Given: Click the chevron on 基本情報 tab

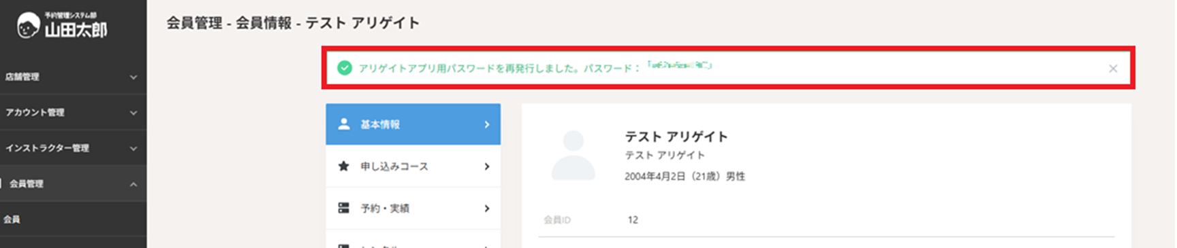Looking at the screenshot, I should 486,124.
